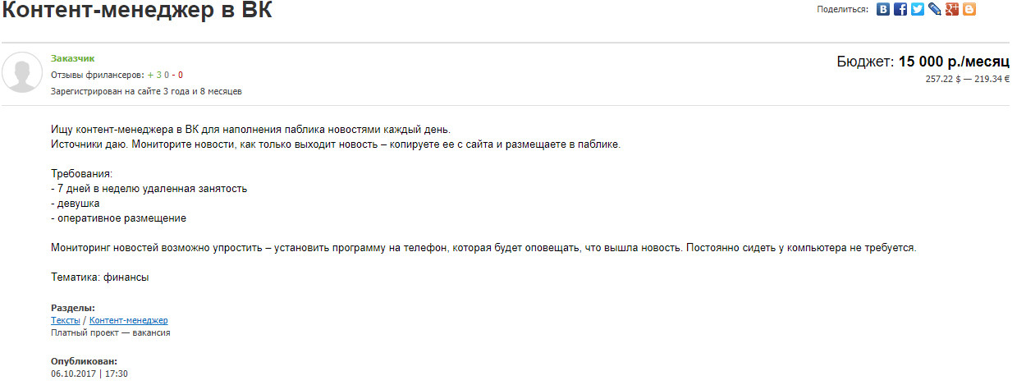Share the project on Twitter
This screenshot has height=385, width=1026.
coord(918,10)
